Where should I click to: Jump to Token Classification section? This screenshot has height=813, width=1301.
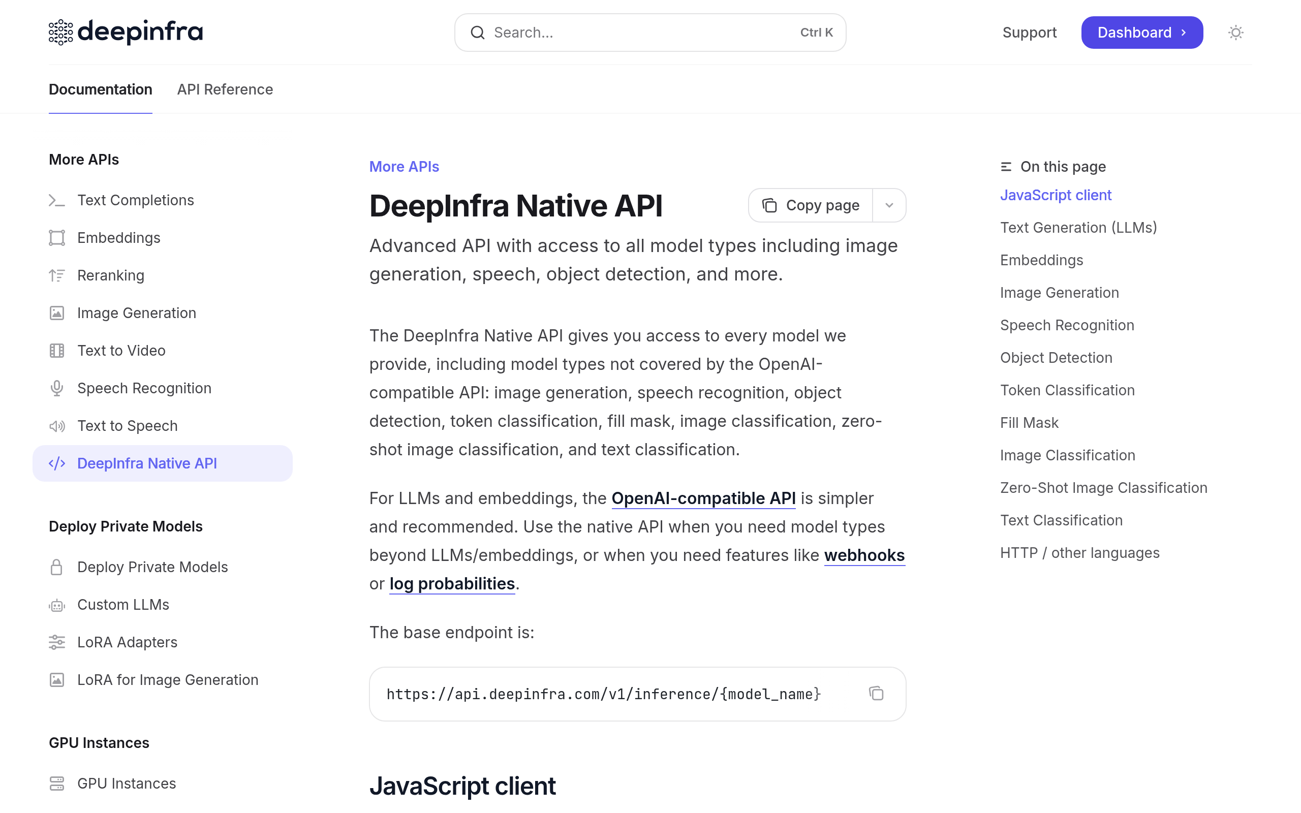click(1067, 390)
